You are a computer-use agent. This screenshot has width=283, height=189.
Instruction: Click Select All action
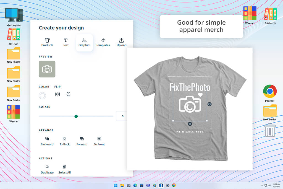coord(64,169)
